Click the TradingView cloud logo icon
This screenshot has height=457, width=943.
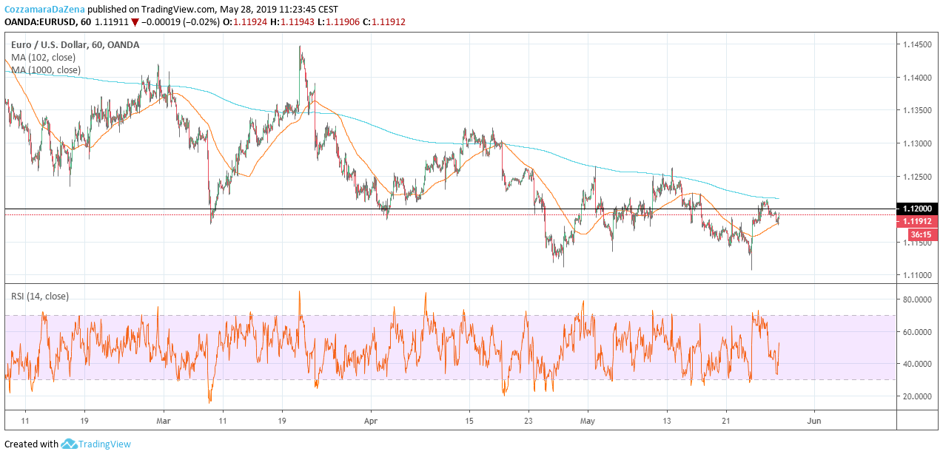(x=70, y=444)
